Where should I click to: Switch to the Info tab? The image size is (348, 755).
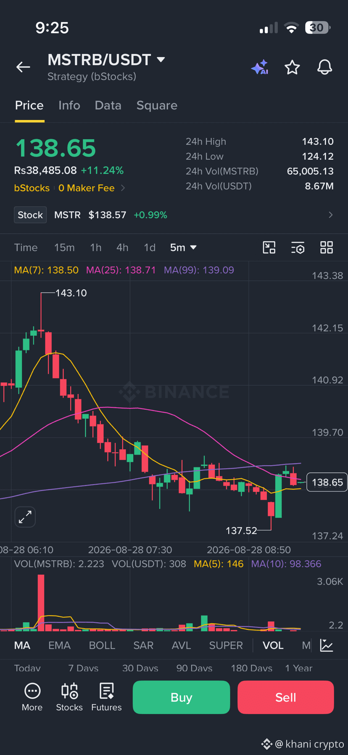click(x=69, y=105)
